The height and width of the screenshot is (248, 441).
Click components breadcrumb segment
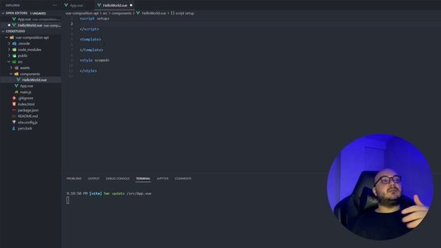121,13
